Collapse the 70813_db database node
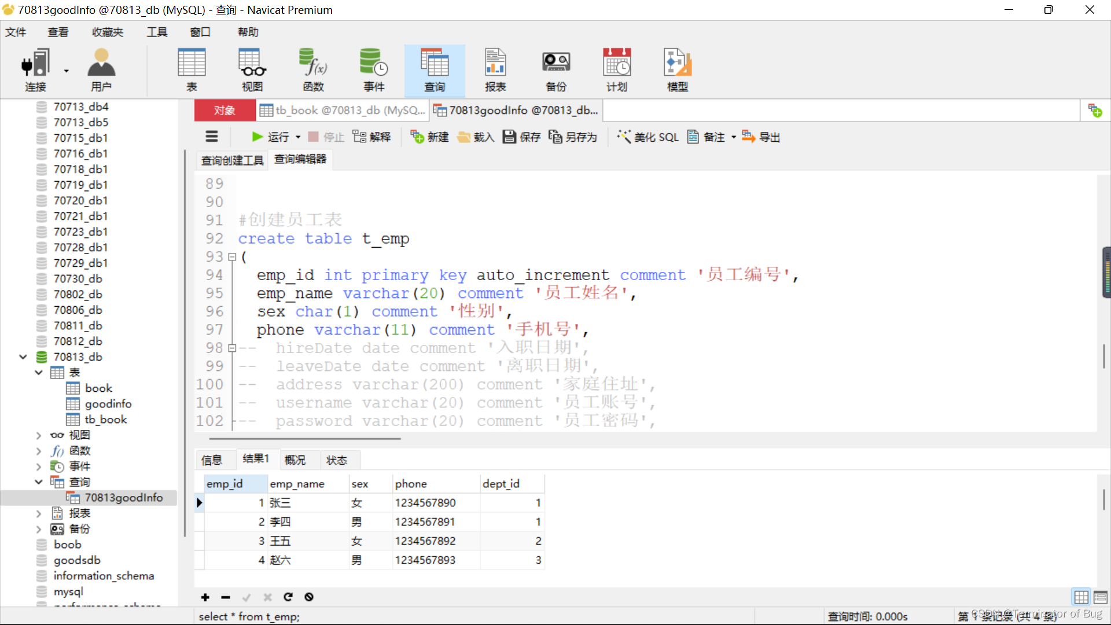 (23, 357)
